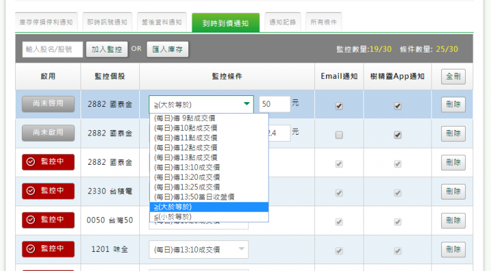Switch to the 所有條件 tab
This screenshot has width=491, height=271.
point(323,22)
